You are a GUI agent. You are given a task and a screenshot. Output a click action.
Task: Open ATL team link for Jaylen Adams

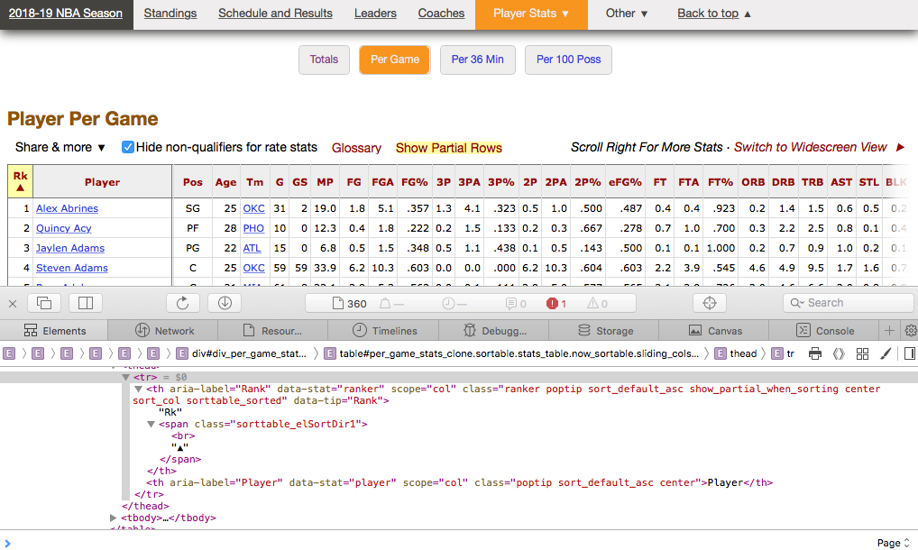click(x=252, y=248)
